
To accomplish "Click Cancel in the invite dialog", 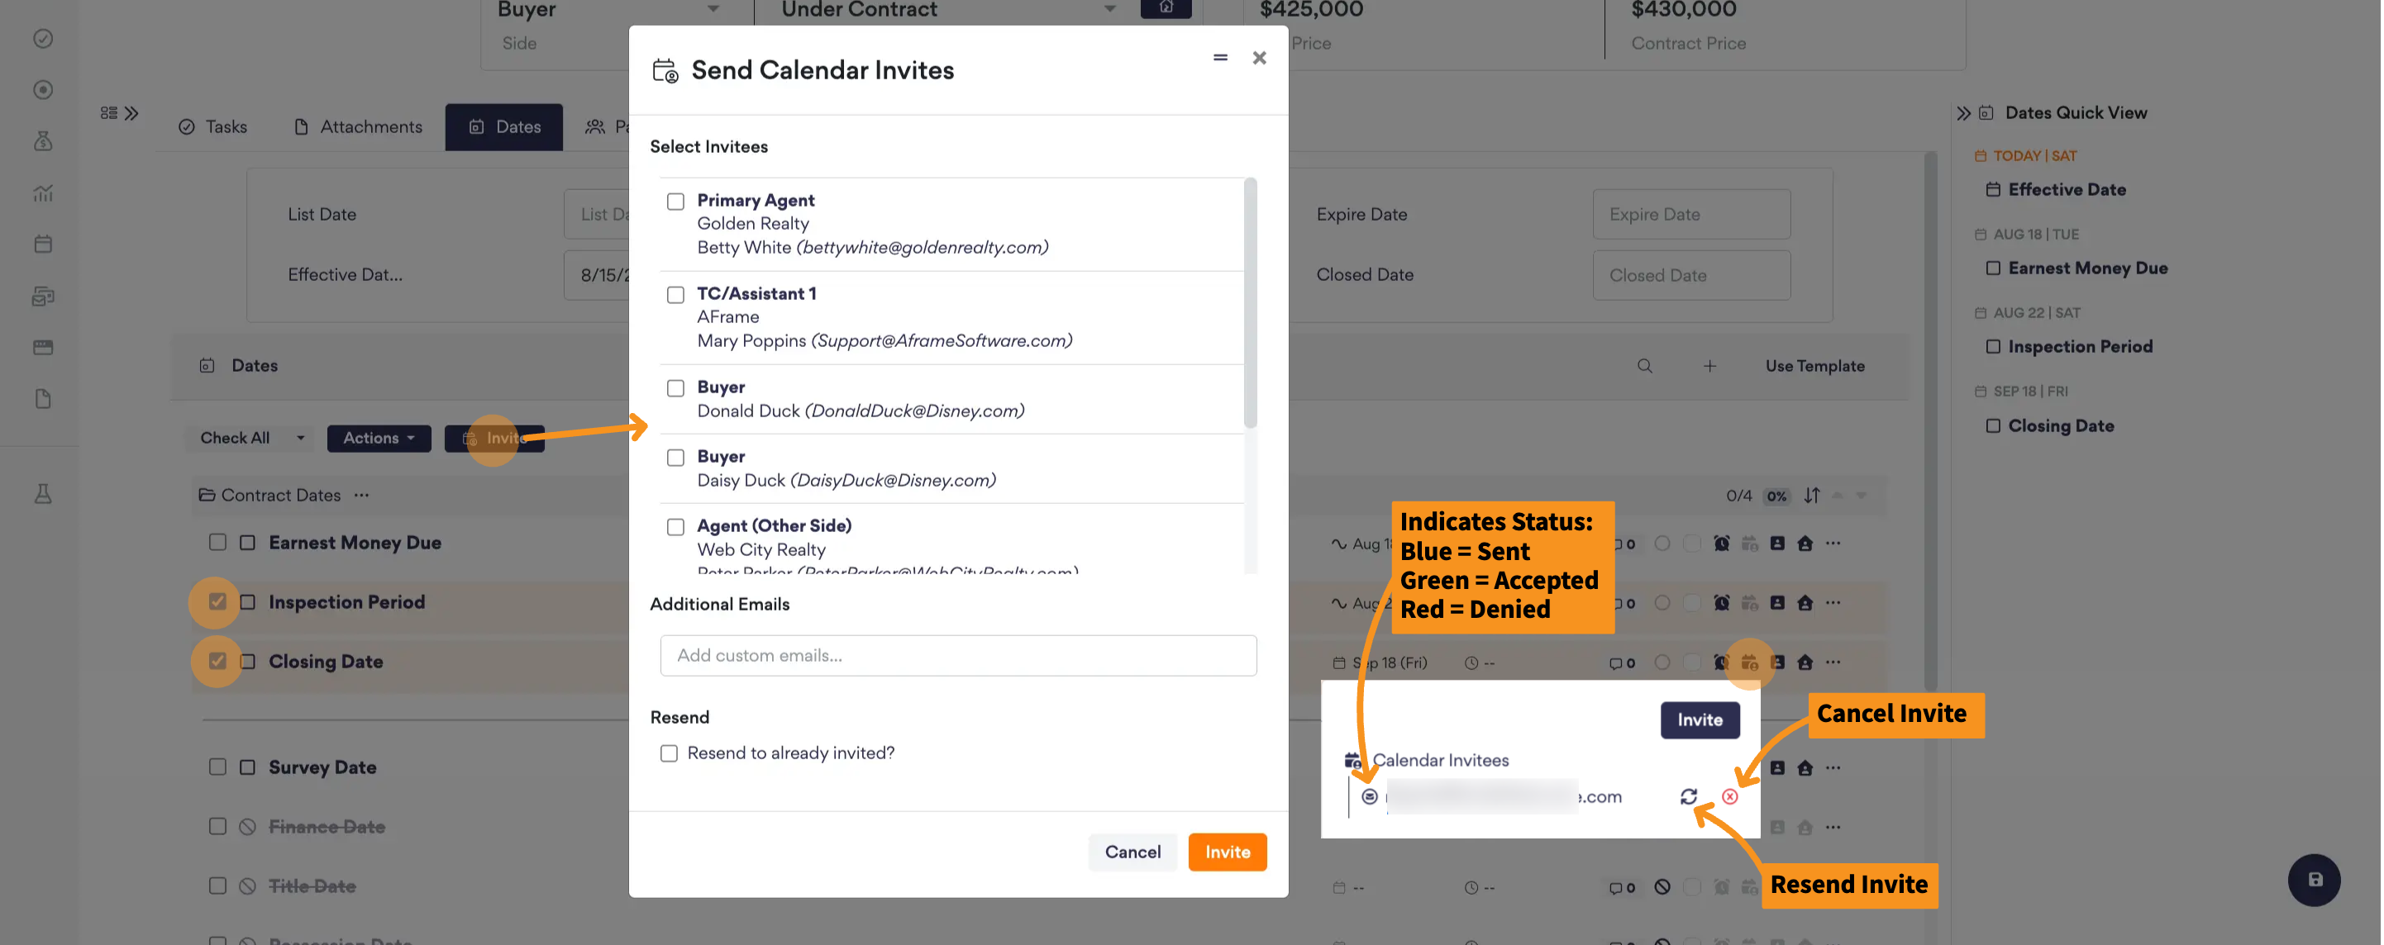I will coord(1132,852).
